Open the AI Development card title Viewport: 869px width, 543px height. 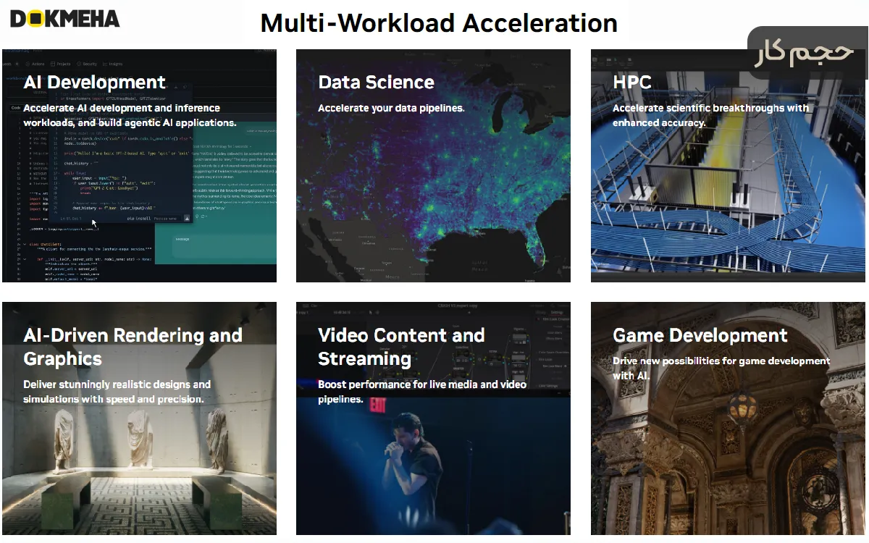[x=95, y=83]
